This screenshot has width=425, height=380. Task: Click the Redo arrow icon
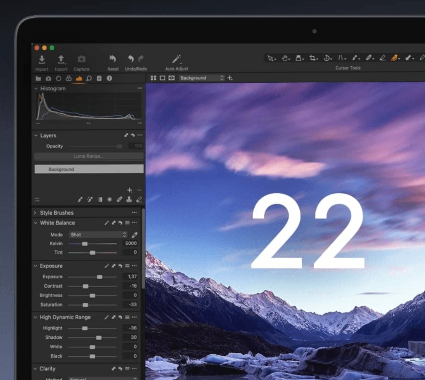[141, 59]
